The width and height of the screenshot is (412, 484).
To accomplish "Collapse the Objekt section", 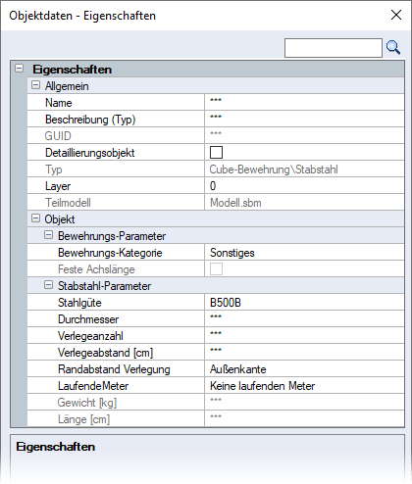I will pos(35,218).
